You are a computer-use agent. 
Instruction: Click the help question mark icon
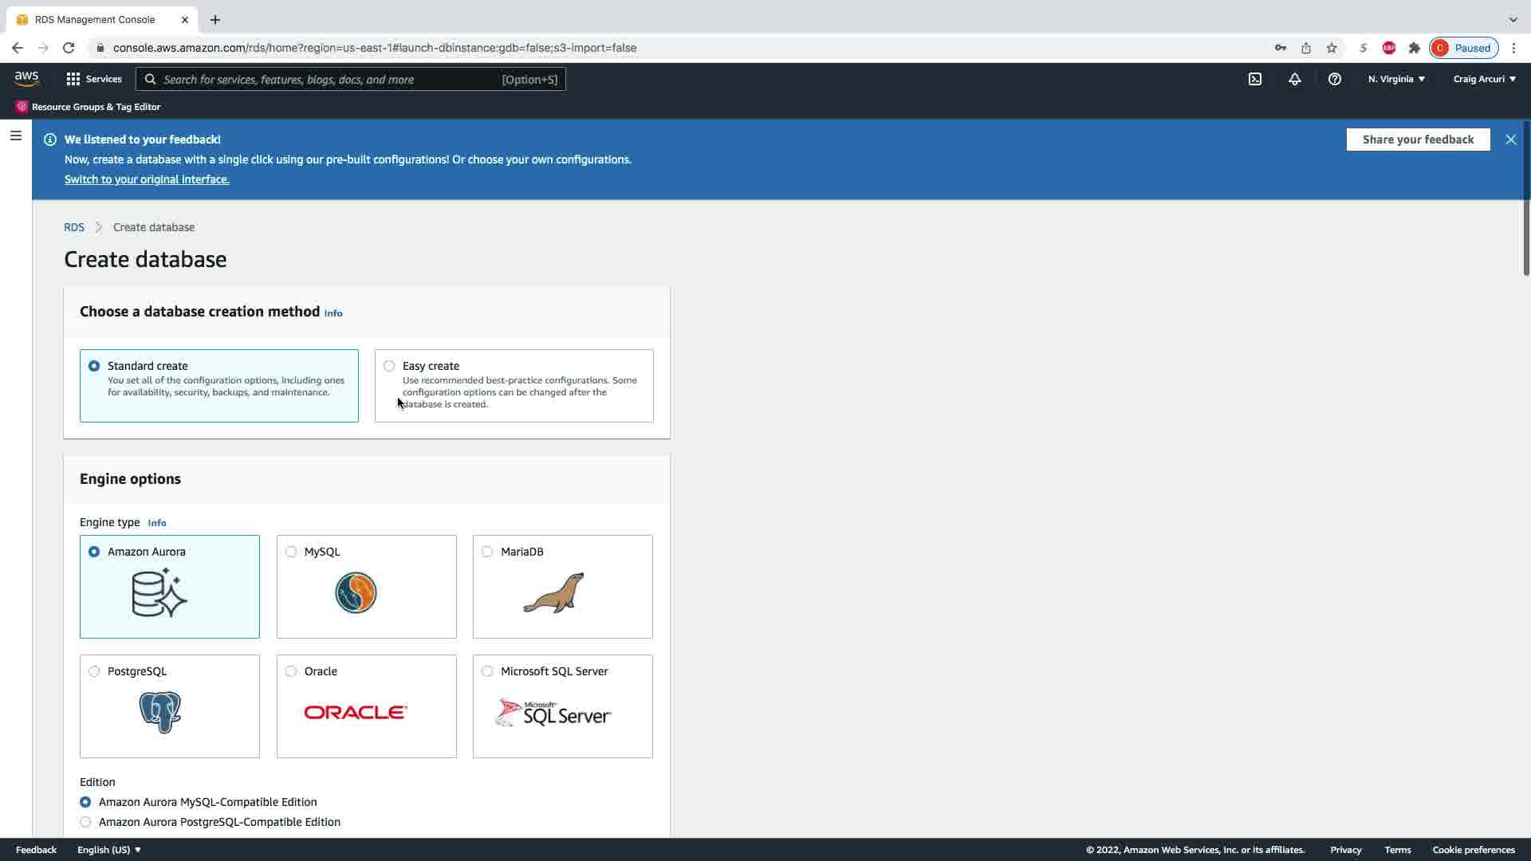point(1334,79)
